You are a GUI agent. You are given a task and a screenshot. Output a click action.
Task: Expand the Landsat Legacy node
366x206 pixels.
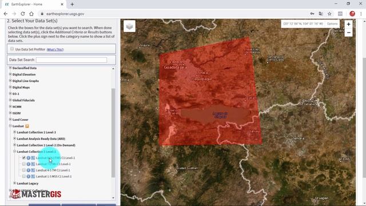point(15,183)
